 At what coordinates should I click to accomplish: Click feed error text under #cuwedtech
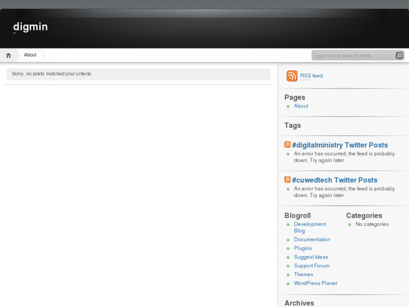344,192
